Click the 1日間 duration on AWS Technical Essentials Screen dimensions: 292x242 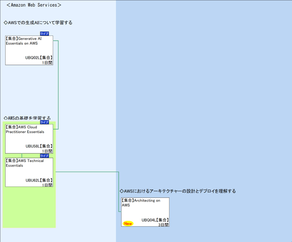(47, 185)
